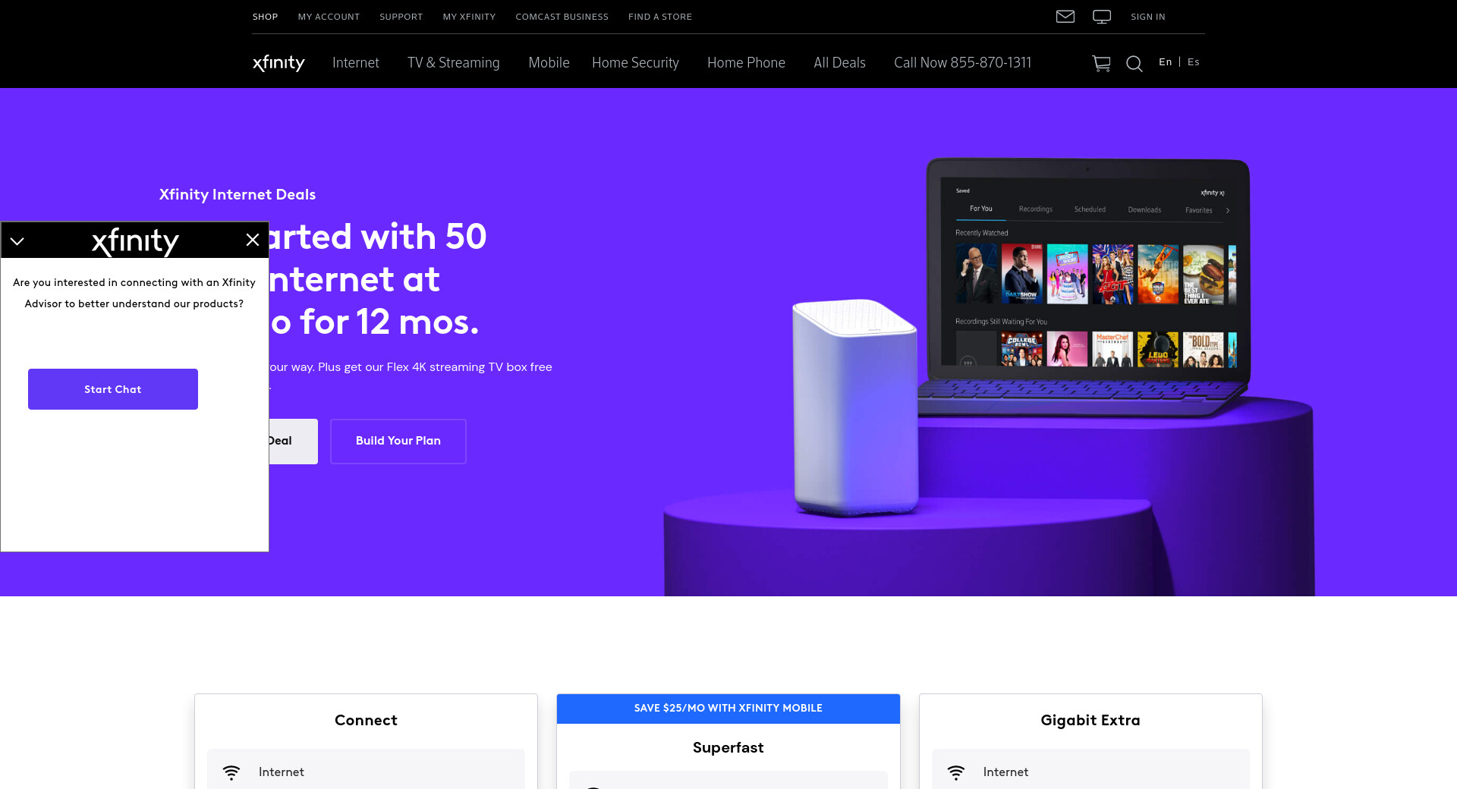The height and width of the screenshot is (789, 1457).
Task: Open the Internet navigation menu
Action: 356,63
